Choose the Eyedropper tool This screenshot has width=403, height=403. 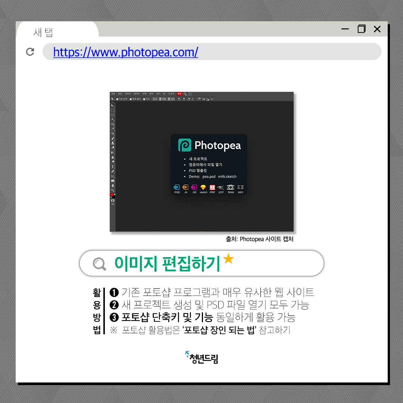(x=113, y=129)
